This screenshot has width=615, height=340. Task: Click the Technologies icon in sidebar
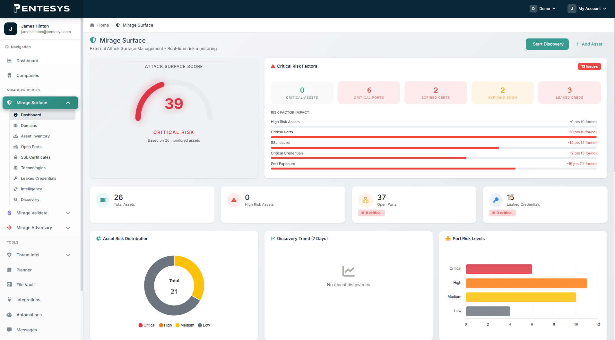[15, 168]
